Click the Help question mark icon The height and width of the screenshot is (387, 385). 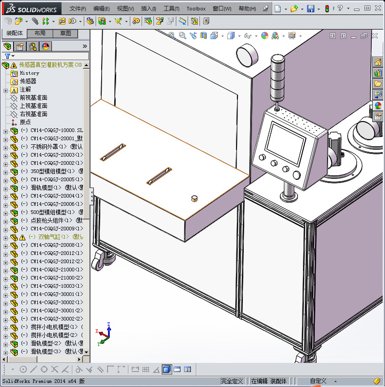pyautogui.click(x=340, y=8)
